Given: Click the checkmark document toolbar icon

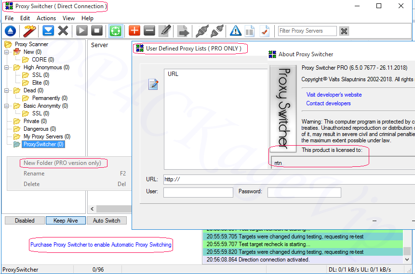Looking at the screenshot, I should pyautogui.click(x=265, y=31).
